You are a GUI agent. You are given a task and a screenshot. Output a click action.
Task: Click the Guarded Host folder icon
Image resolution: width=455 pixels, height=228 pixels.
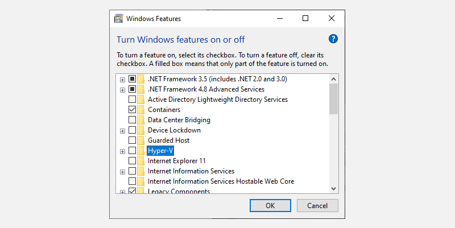click(x=140, y=140)
